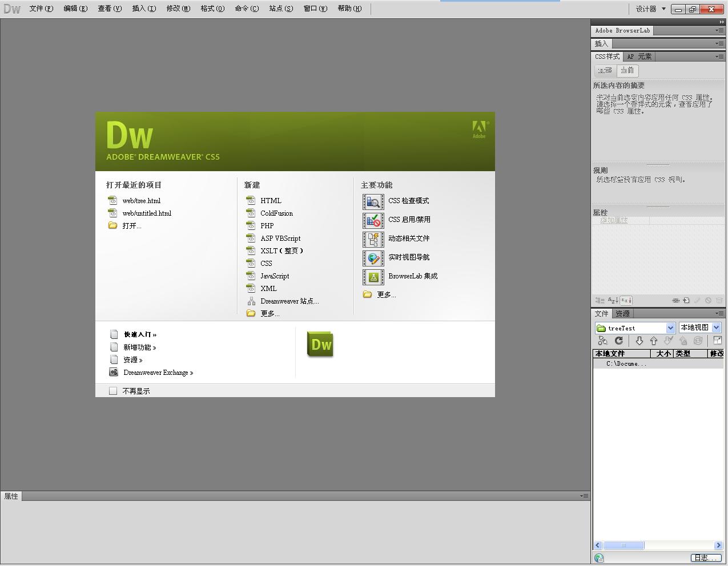Switch to the AP 元素 tab
Image resolution: width=728 pixels, height=566 pixels.
tap(639, 56)
